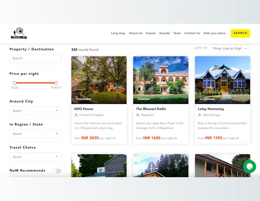Click the INR 1350 price text
260x201 pixels.
214,138
